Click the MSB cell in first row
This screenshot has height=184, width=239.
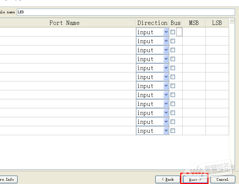pyautogui.click(x=194, y=32)
